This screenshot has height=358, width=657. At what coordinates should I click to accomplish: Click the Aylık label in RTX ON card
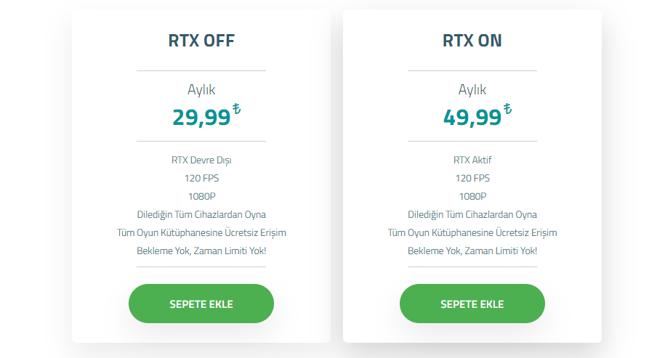(x=472, y=90)
